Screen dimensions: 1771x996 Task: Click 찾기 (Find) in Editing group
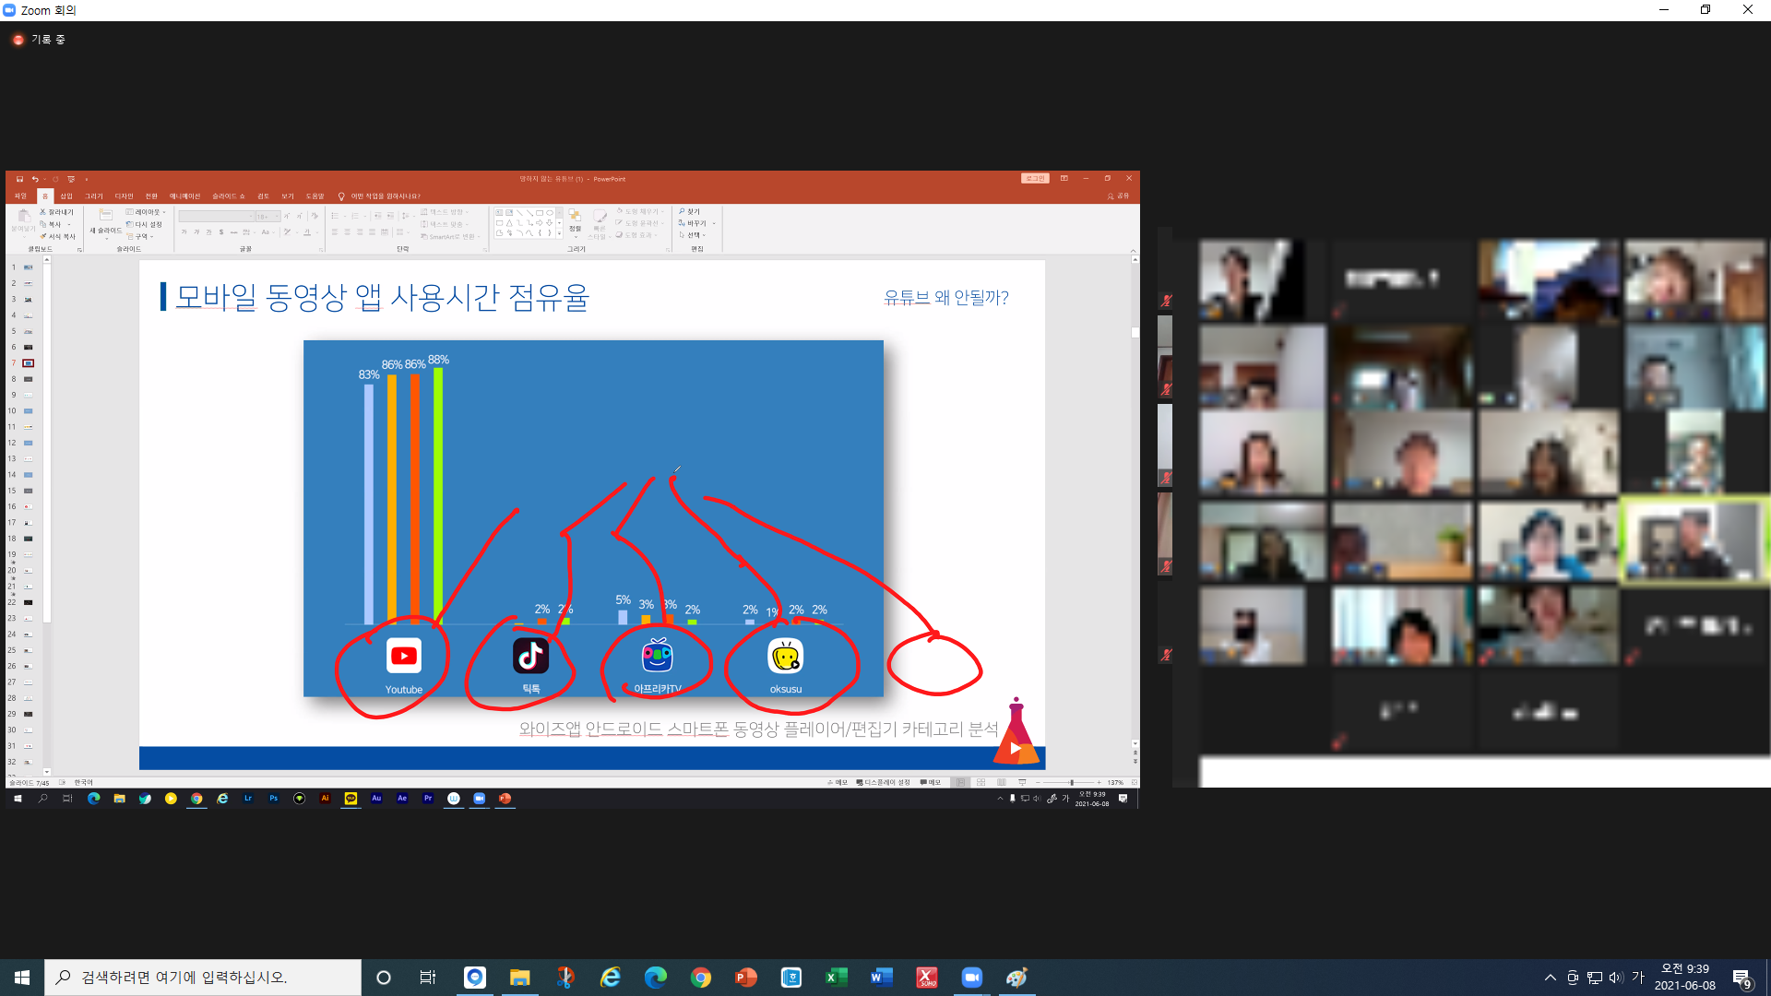click(x=690, y=212)
